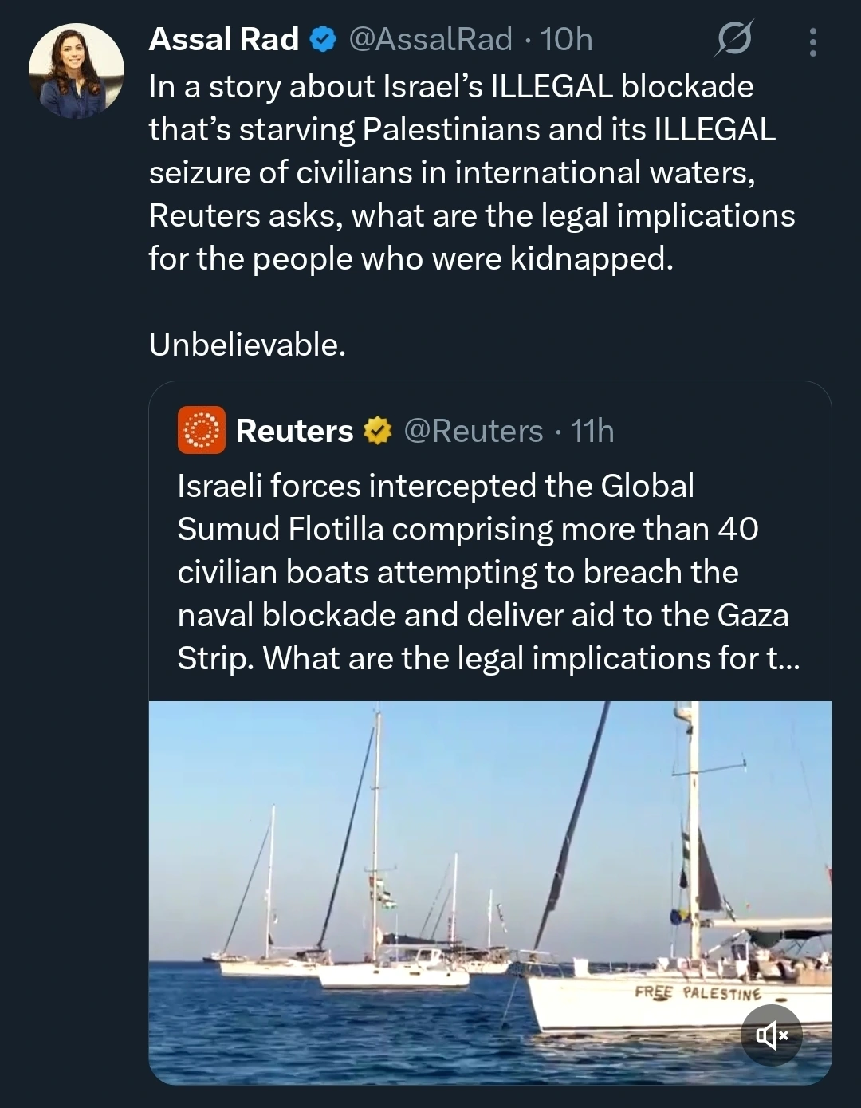This screenshot has width=861, height=1108.
Task: Open Assal Rad's profile picture
Action: [77, 71]
